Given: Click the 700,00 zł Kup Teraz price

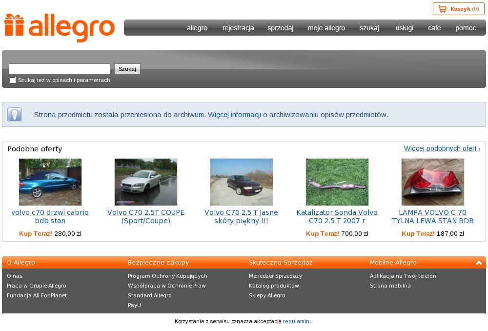Looking at the screenshot, I should point(337,233).
